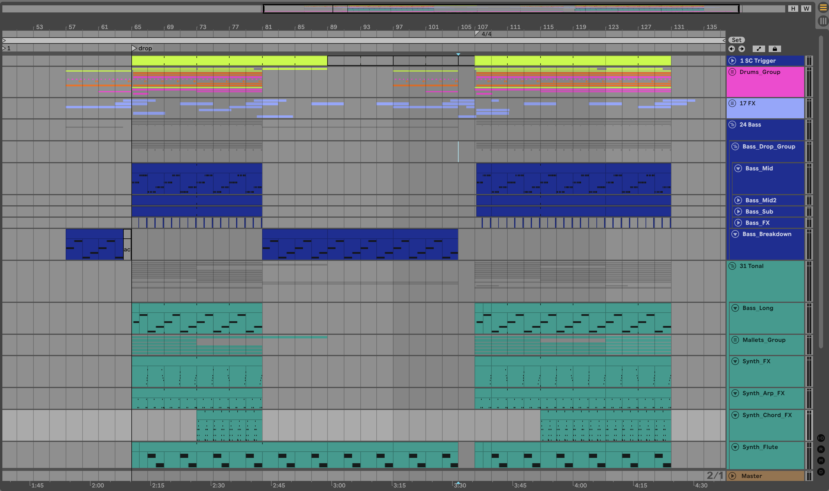Jump to previous locator arrow
Viewport: 829px width, 491px height.
(732, 49)
